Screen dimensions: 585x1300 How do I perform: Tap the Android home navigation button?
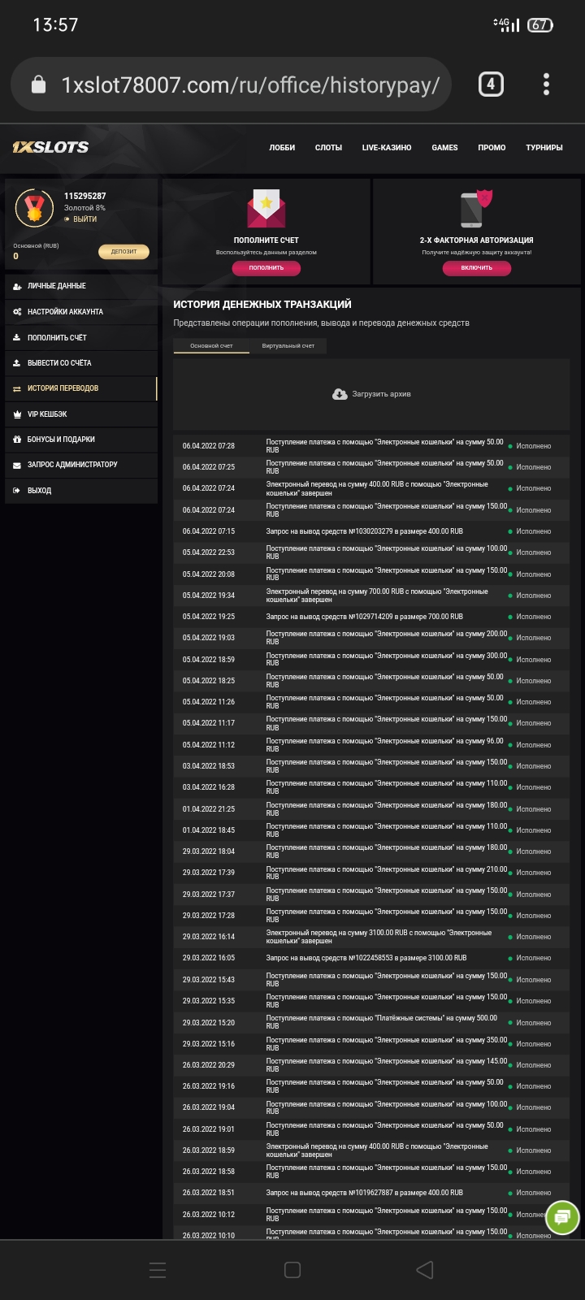[292, 1270]
